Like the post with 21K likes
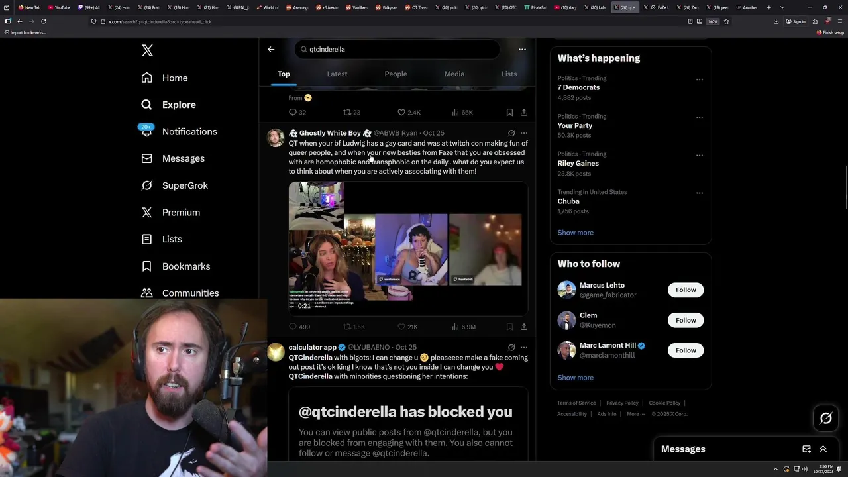This screenshot has width=848, height=477. pos(407,327)
